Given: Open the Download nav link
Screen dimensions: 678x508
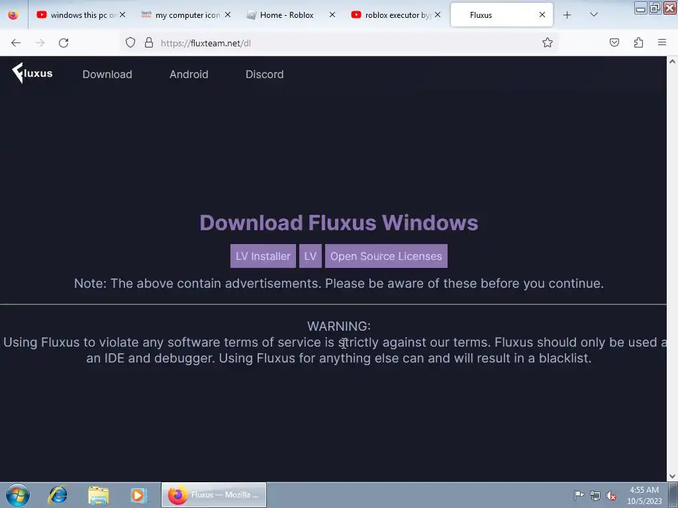Looking at the screenshot, I should pos(107,74).
